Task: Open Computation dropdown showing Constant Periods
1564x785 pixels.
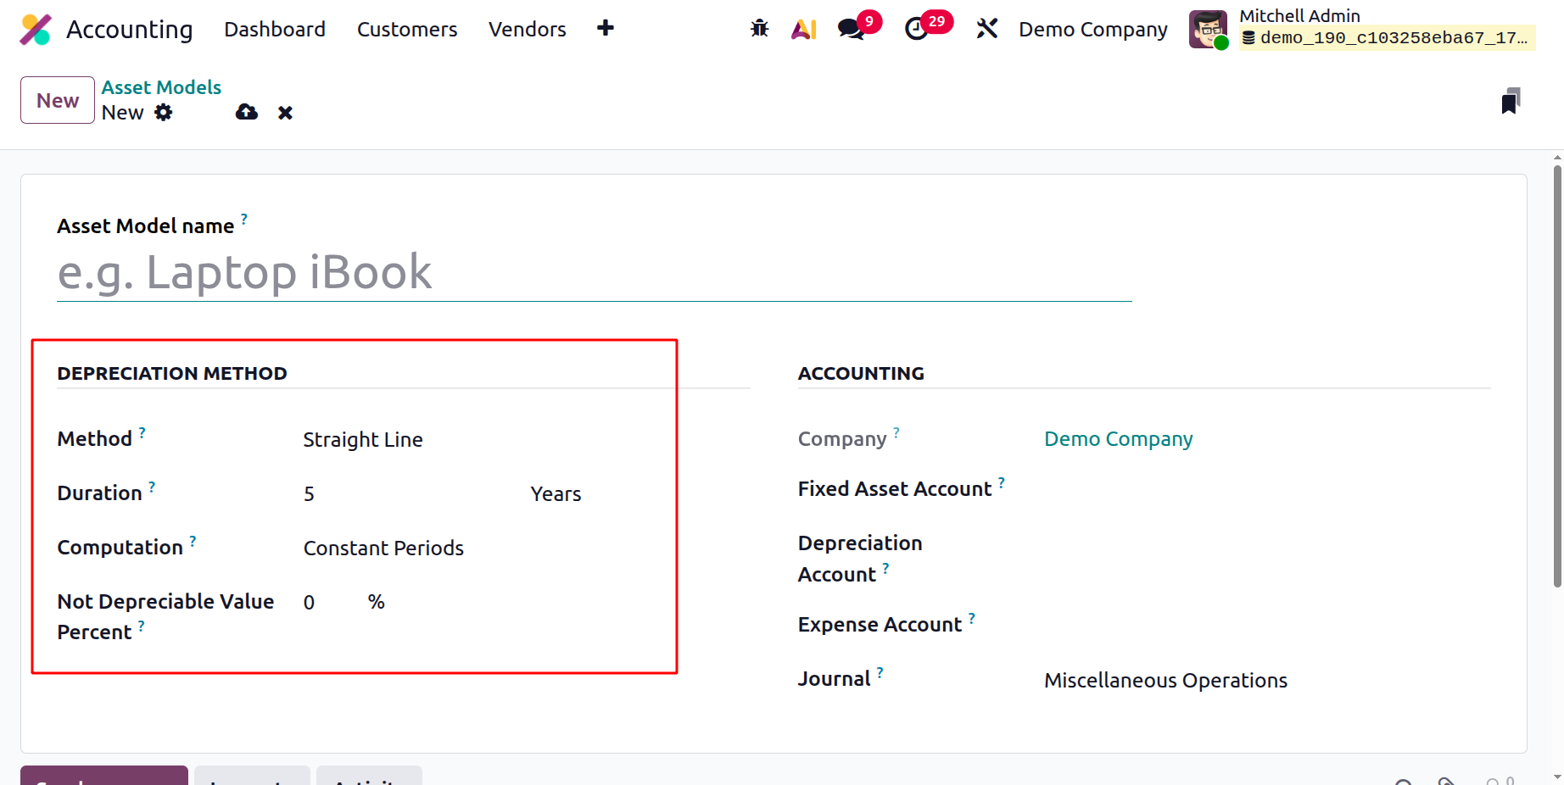Action: tap(478, 548)
